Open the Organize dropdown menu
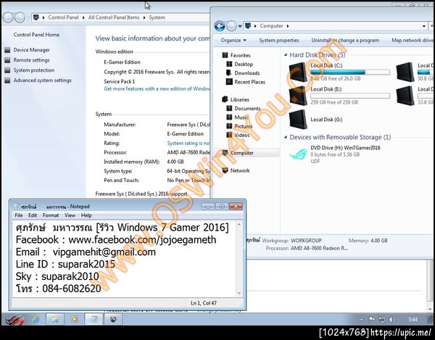Screen dimensions: 435x340 pyautogui.click(x=233, y=40)
